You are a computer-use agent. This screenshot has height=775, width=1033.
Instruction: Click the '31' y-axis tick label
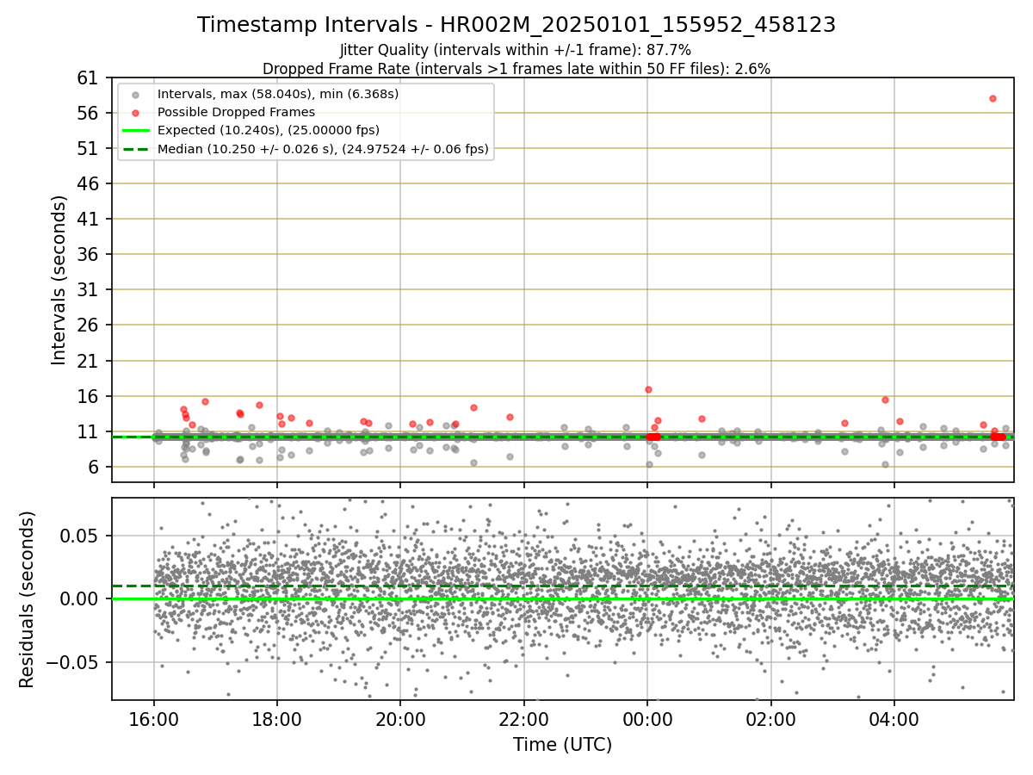(90, 290)
